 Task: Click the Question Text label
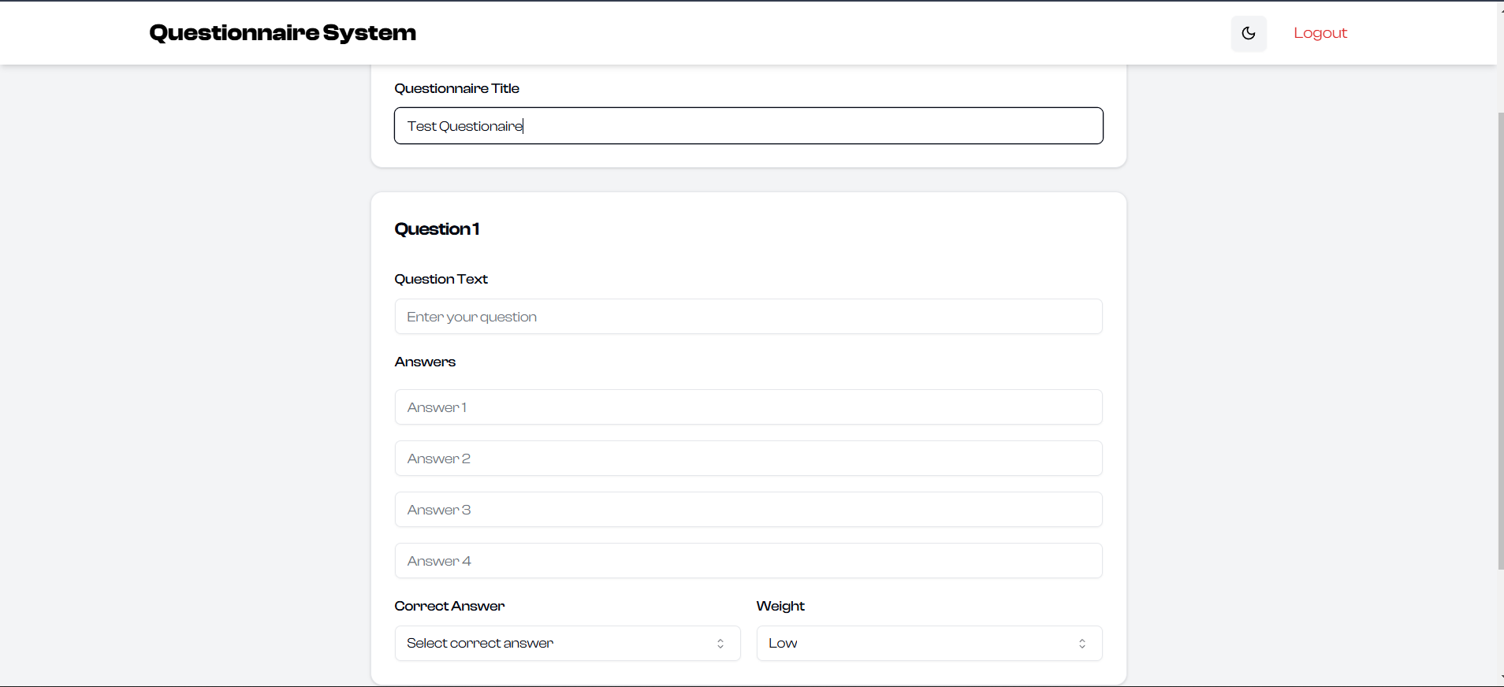(441, 279)
